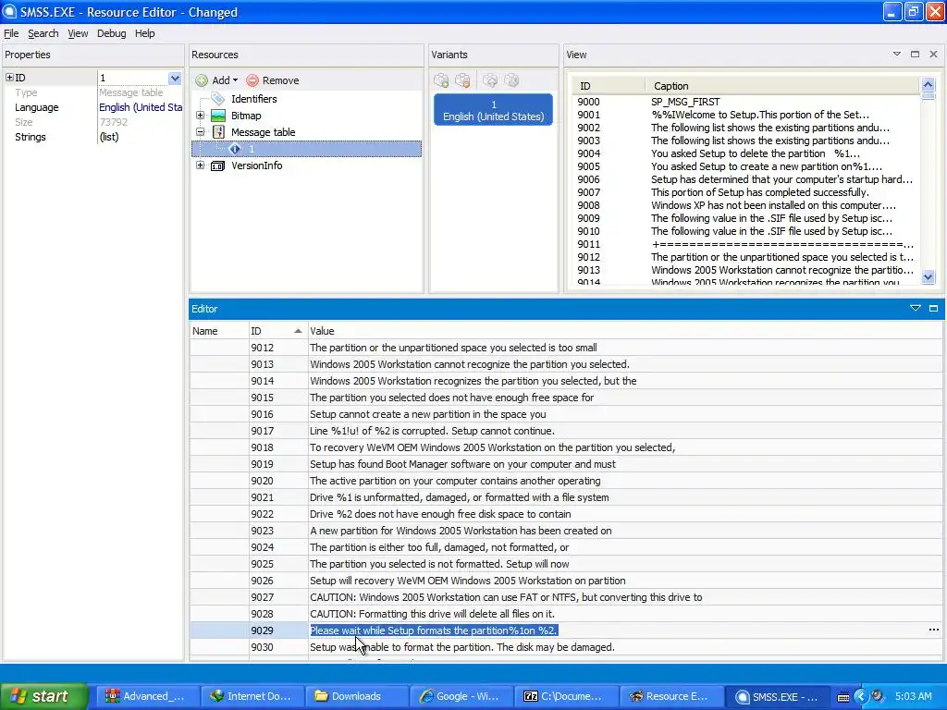Image resolution: width=947 pixels, height=710 pixels.
Task: Open the View panel options arrow
Action: click(897, 55)
